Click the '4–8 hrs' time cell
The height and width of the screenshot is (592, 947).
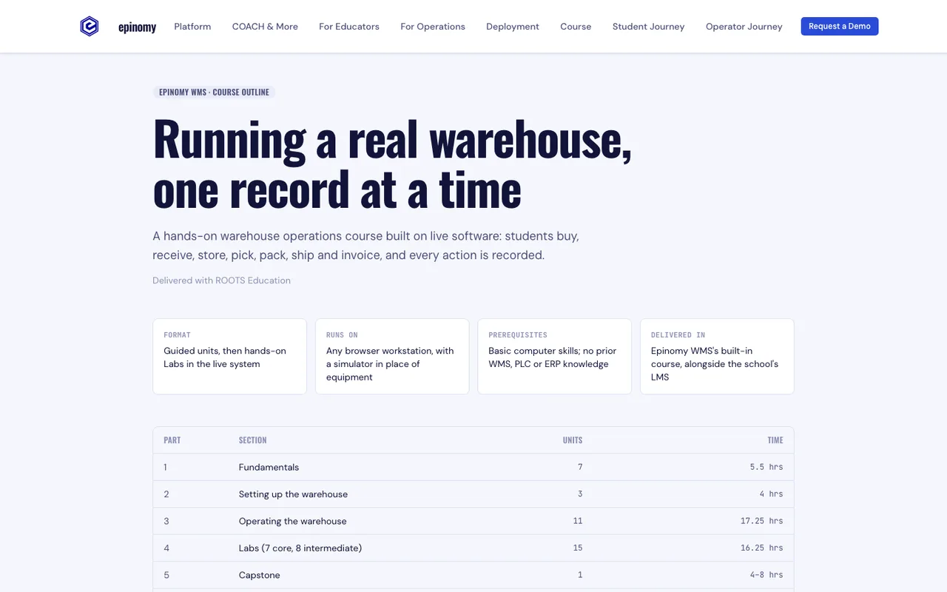(766, 575)
